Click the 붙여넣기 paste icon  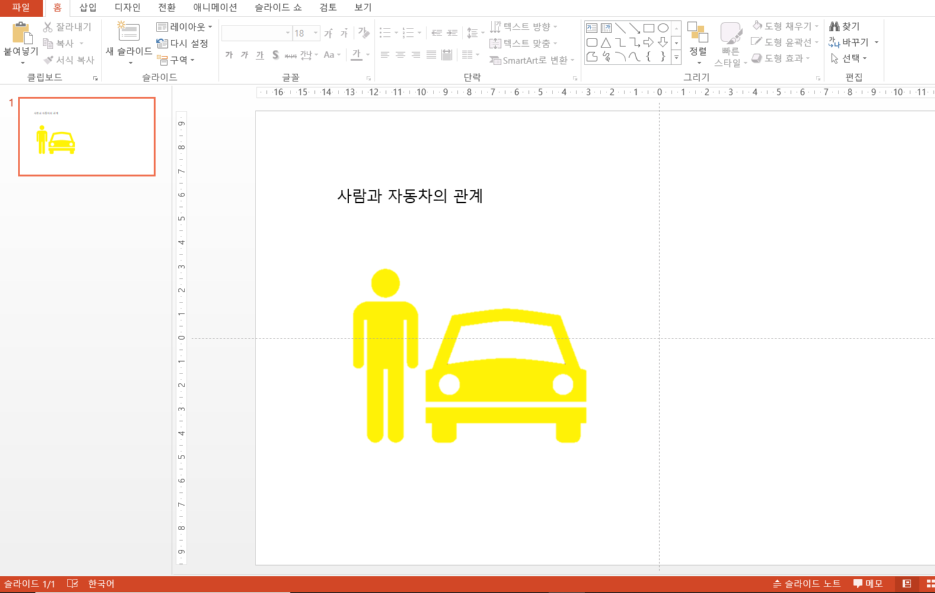(x=21, y=34)
